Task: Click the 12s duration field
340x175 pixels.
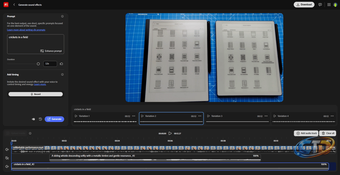Action: (x=50, y=64)
